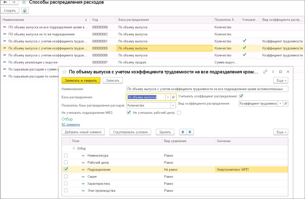Open the 92 элемента link
The height and width of the screenshot is (199, 305).
tap(71, 125)
